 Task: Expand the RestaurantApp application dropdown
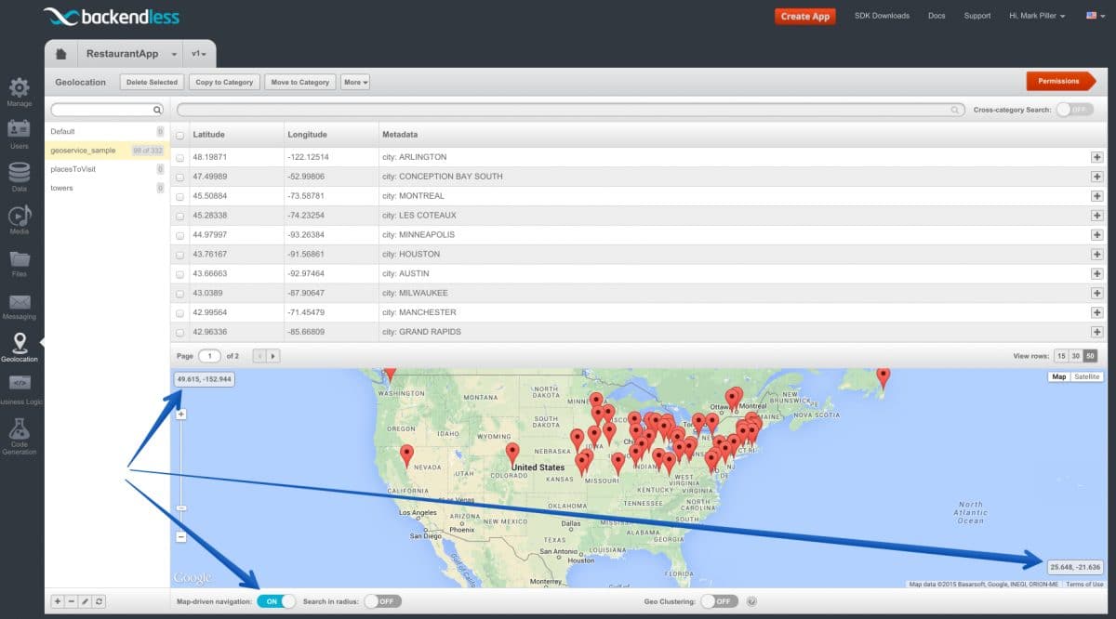(x=174, y=54)
